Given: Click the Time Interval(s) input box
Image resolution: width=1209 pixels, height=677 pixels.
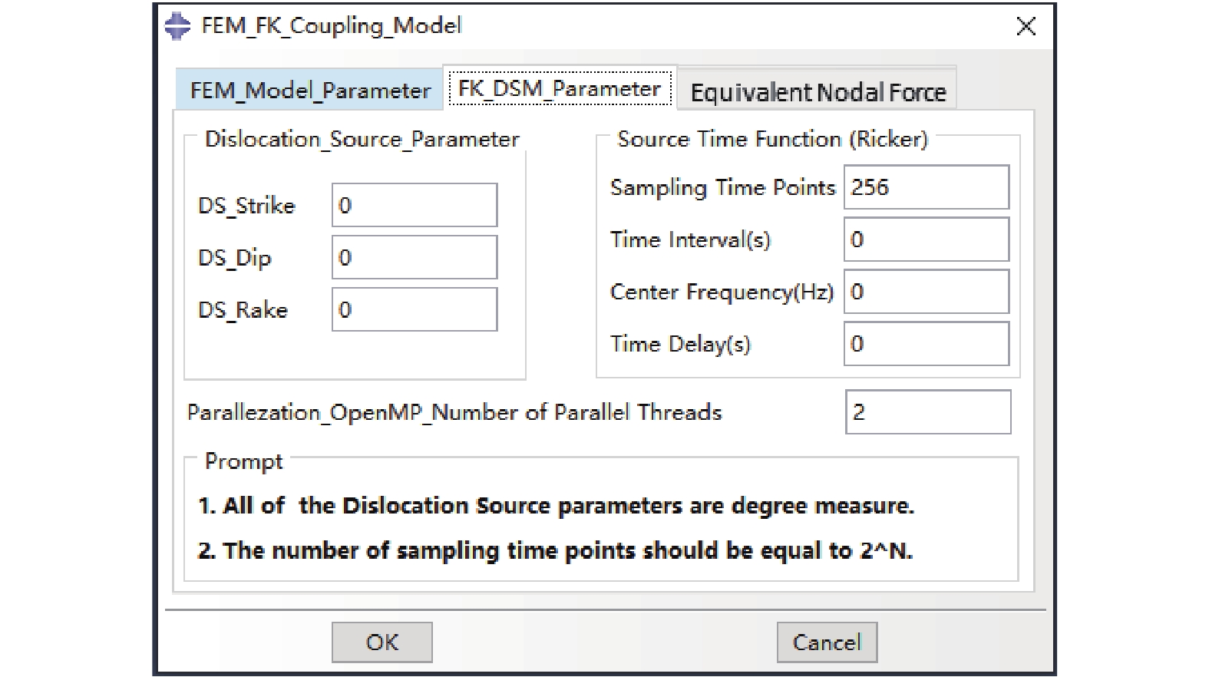Looking at the screenshot, I should (x=926, y=239).
